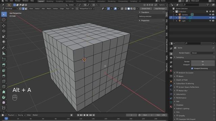This screenshot has width=216, height=121.
Task: Click the Render samples slider field
Action: tap(203, 62)
